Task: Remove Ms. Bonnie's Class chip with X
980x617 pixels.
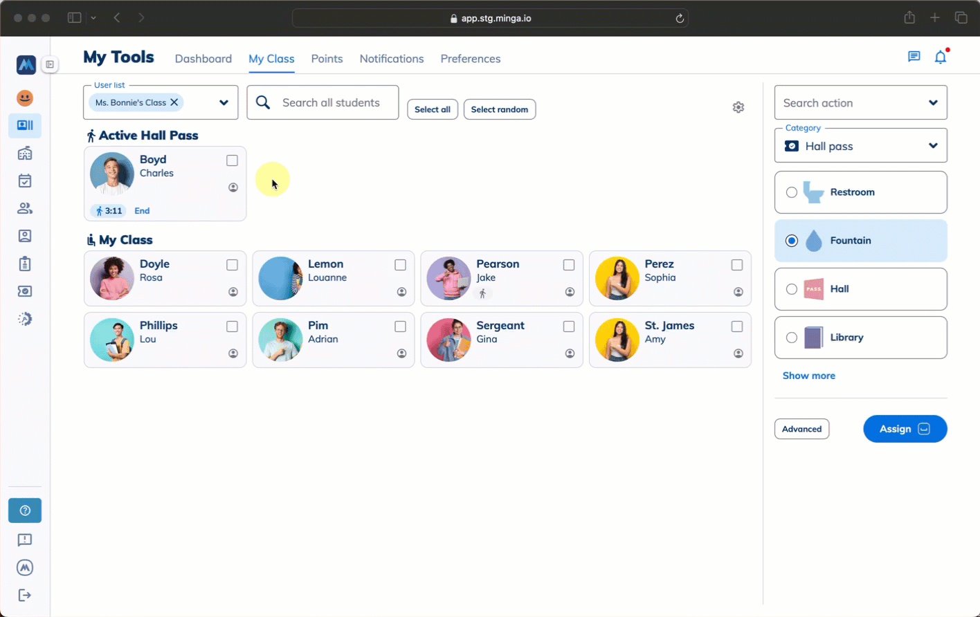Action: (174, 102)
